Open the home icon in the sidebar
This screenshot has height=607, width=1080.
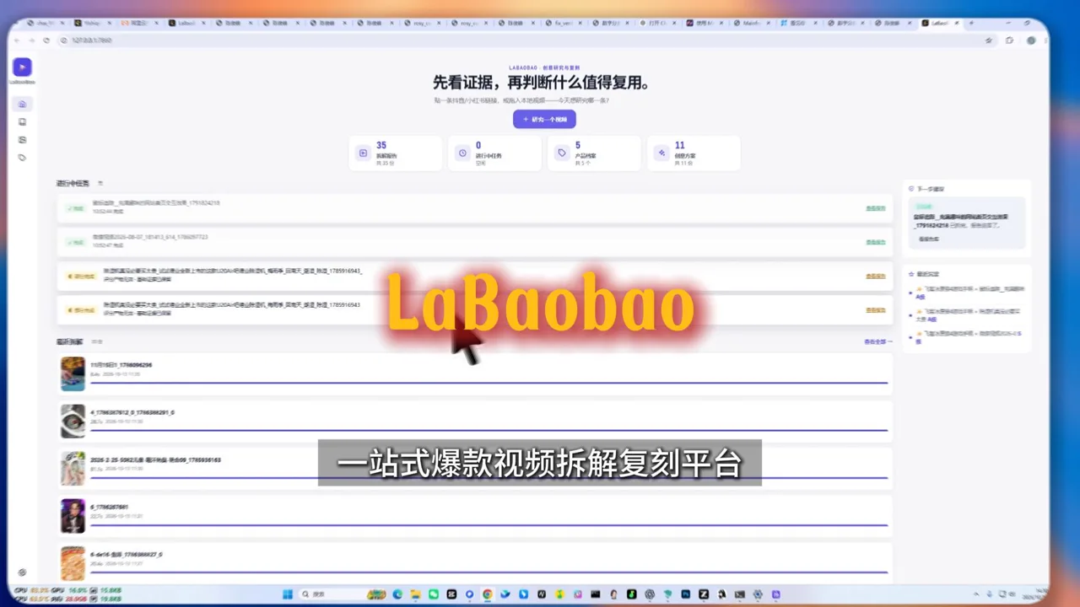pyautogui.click(x=23, y=104)
